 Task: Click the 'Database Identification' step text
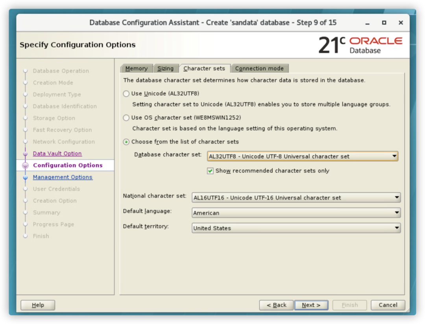(65, 106)
